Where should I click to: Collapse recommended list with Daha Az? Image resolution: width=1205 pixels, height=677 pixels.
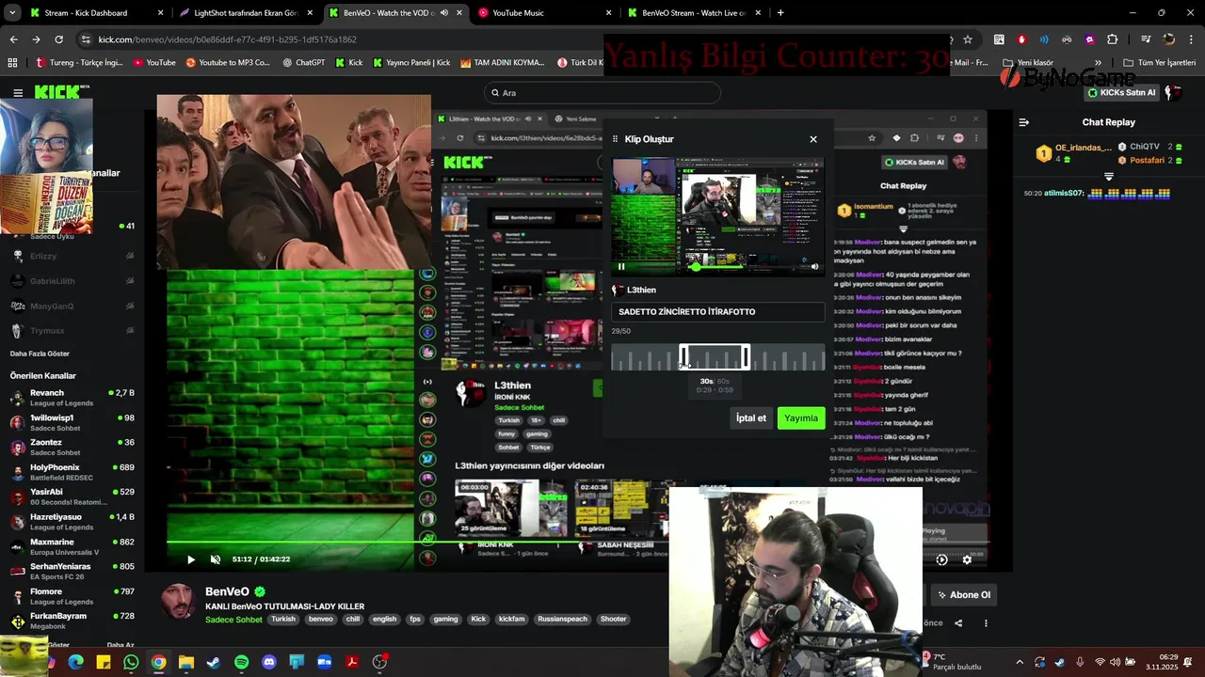(120, 645)
